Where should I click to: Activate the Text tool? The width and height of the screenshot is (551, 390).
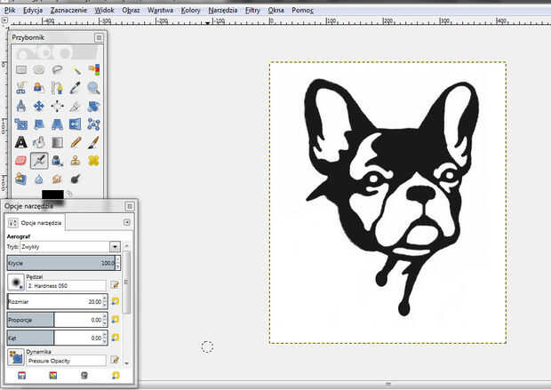point(22,142)
